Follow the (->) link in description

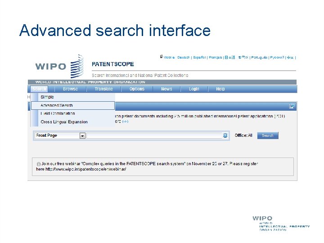pos(125,121)
